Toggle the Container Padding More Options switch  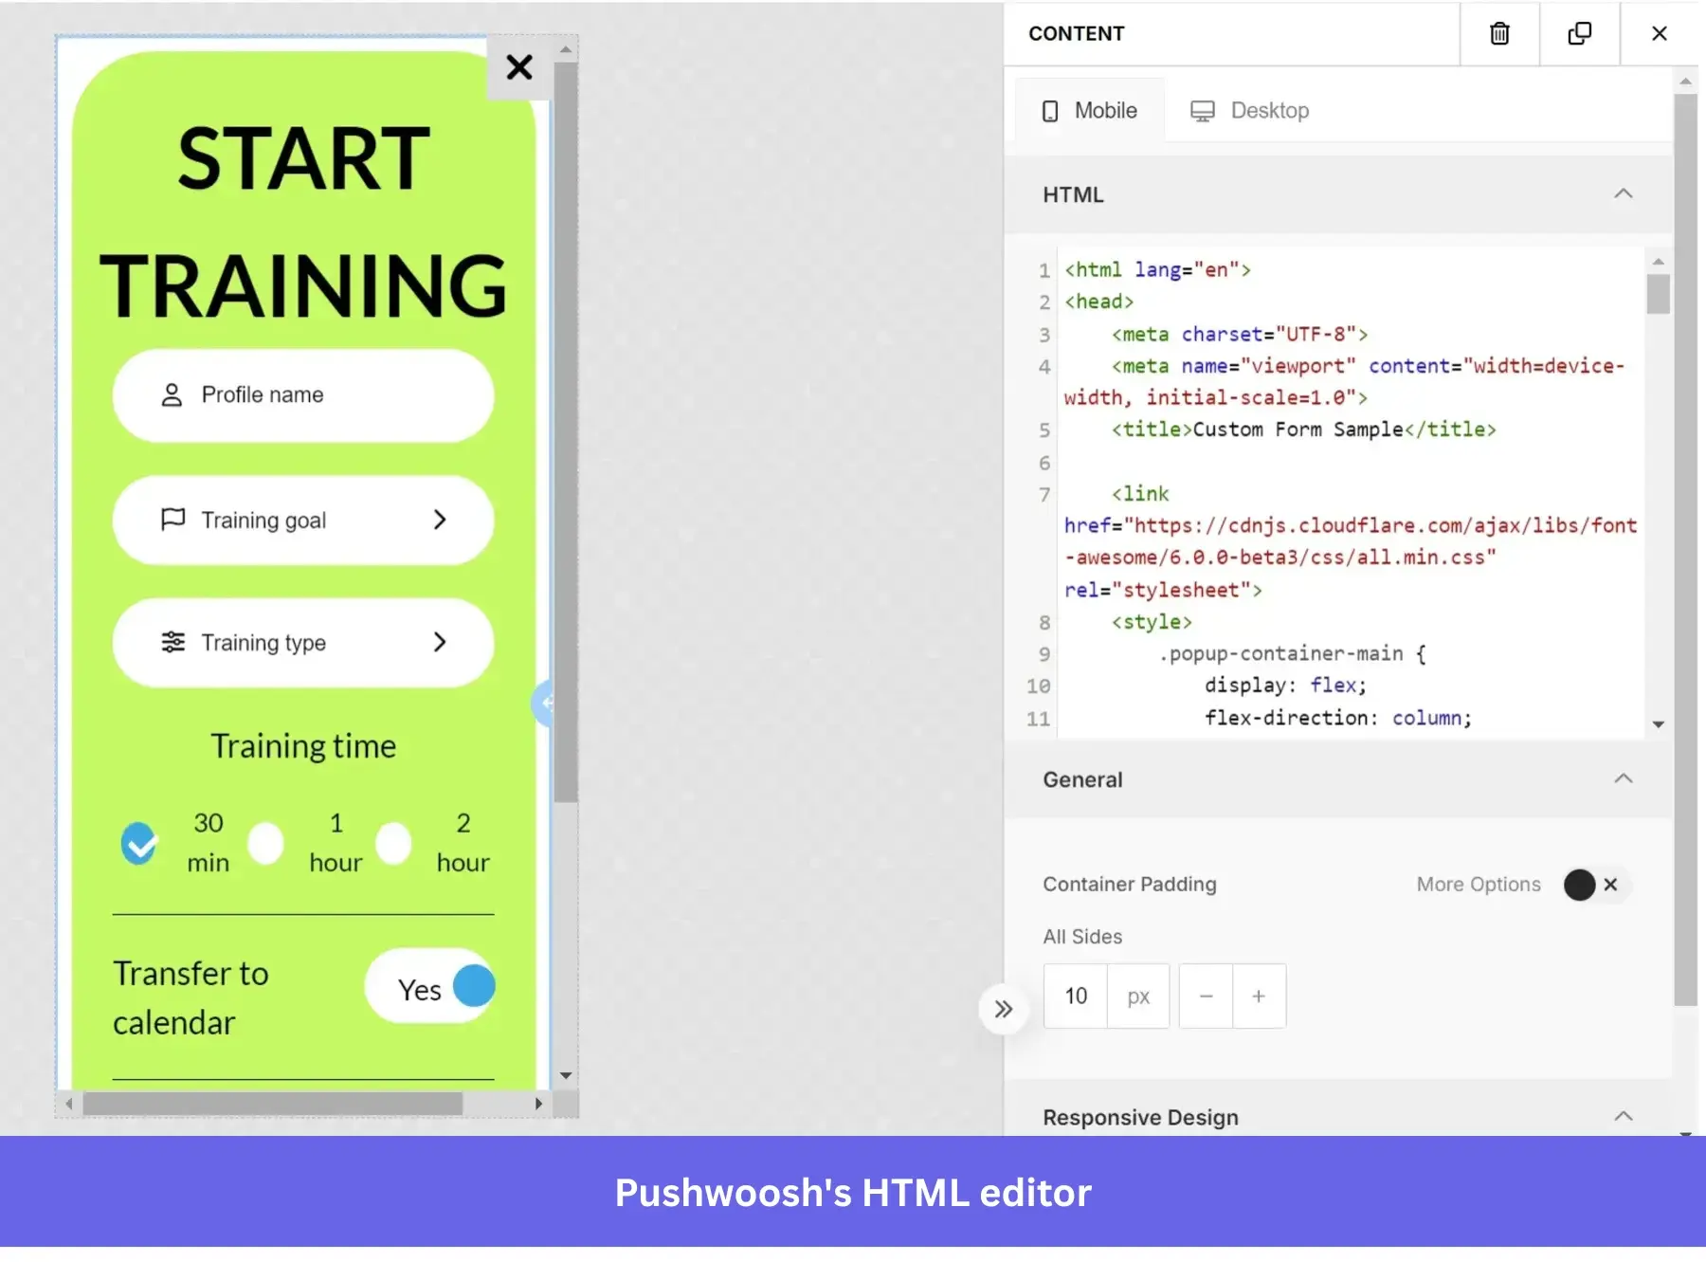[1579, 885]
